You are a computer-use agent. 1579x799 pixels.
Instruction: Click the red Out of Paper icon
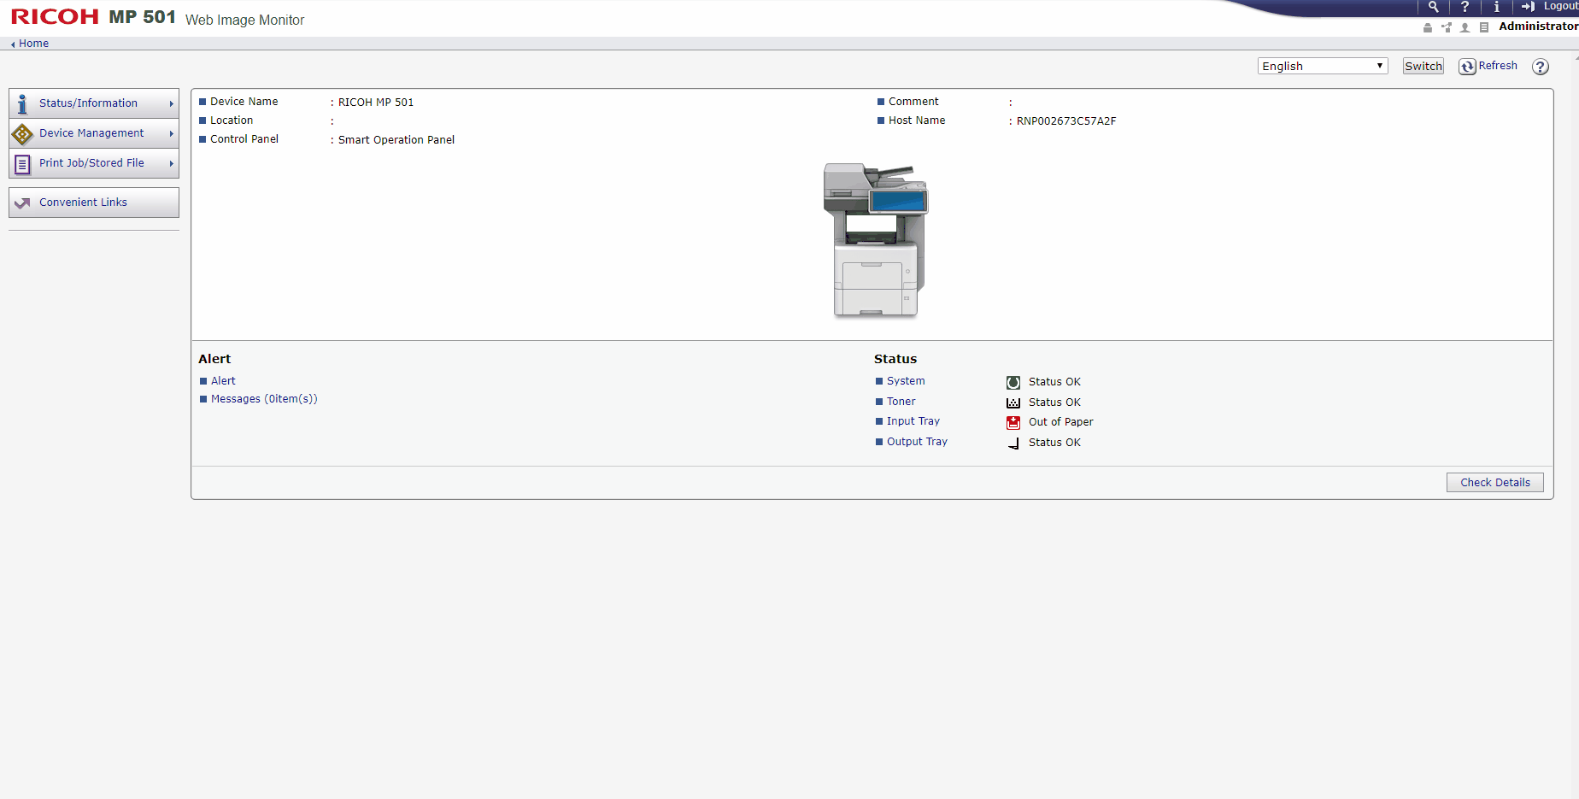point(1013,422)
